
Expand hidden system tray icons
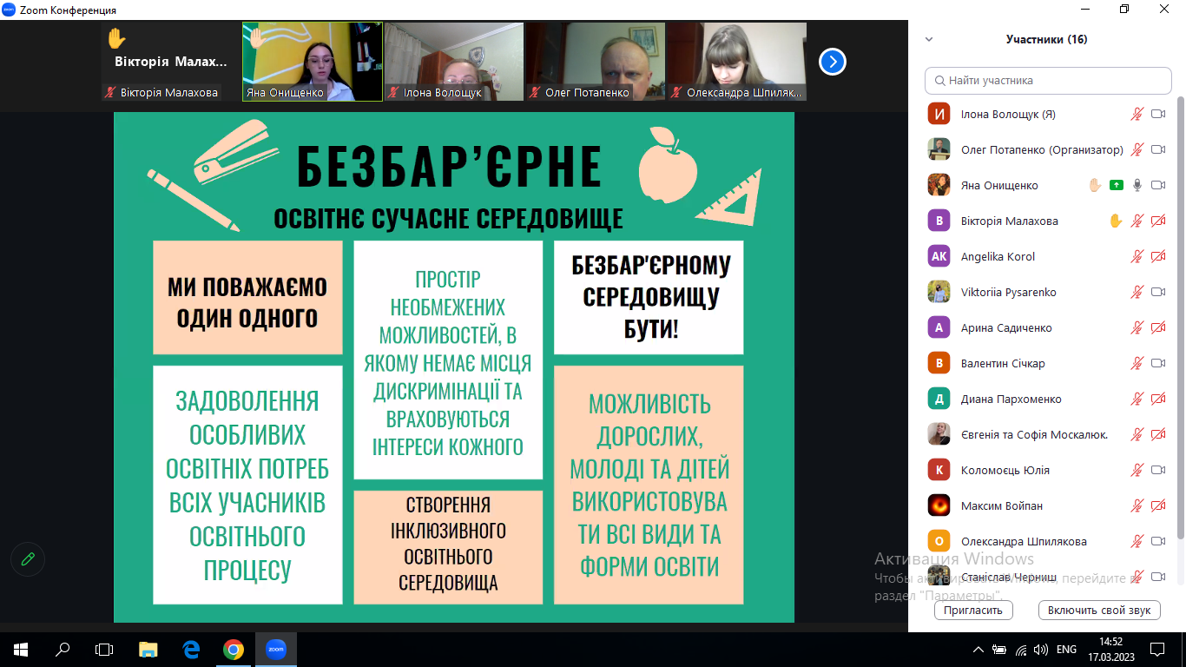point(978,649)
